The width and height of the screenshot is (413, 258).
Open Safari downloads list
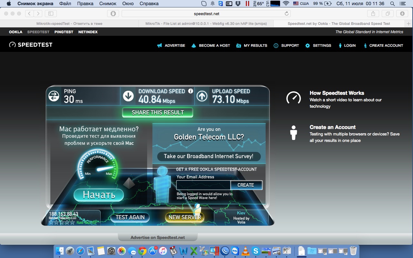(402, 14)
